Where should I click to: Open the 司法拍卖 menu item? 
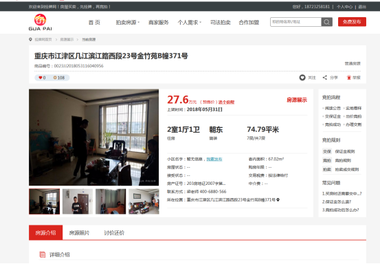221,23
